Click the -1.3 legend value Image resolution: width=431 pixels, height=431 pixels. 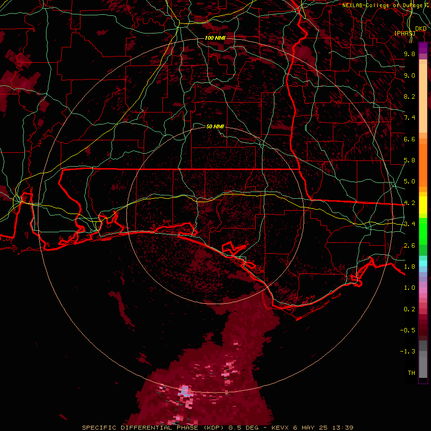(x=408, y=352)
